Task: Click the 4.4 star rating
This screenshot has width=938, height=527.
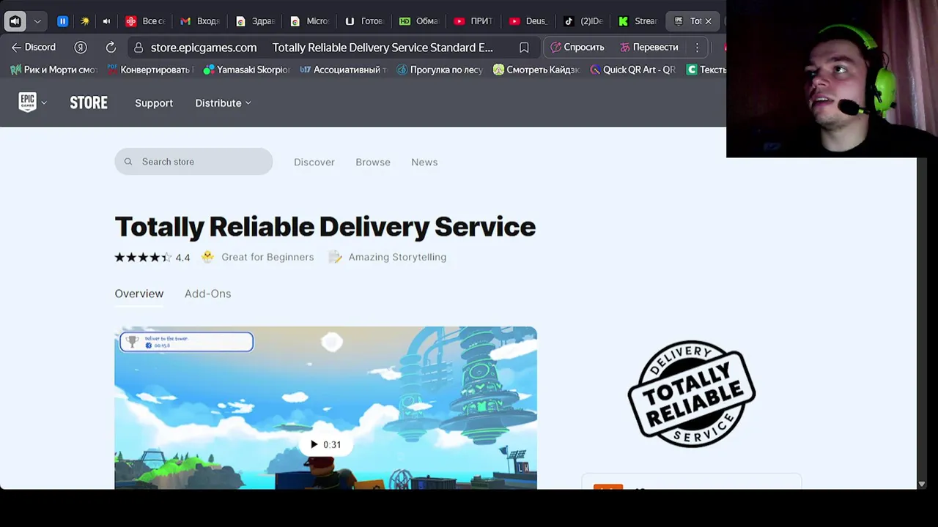Action: 152,257
